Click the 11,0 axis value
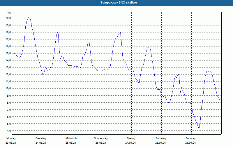The width and height of the screenshot is (233, 146). pos(8,81)
